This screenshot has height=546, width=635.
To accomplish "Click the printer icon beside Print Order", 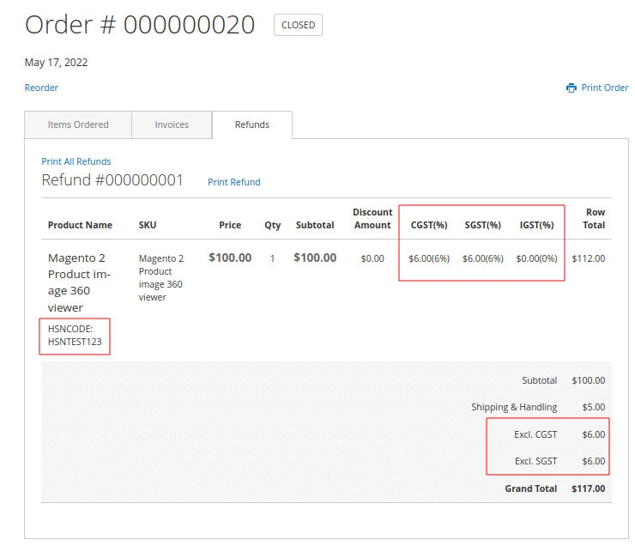I will (571, 88).
